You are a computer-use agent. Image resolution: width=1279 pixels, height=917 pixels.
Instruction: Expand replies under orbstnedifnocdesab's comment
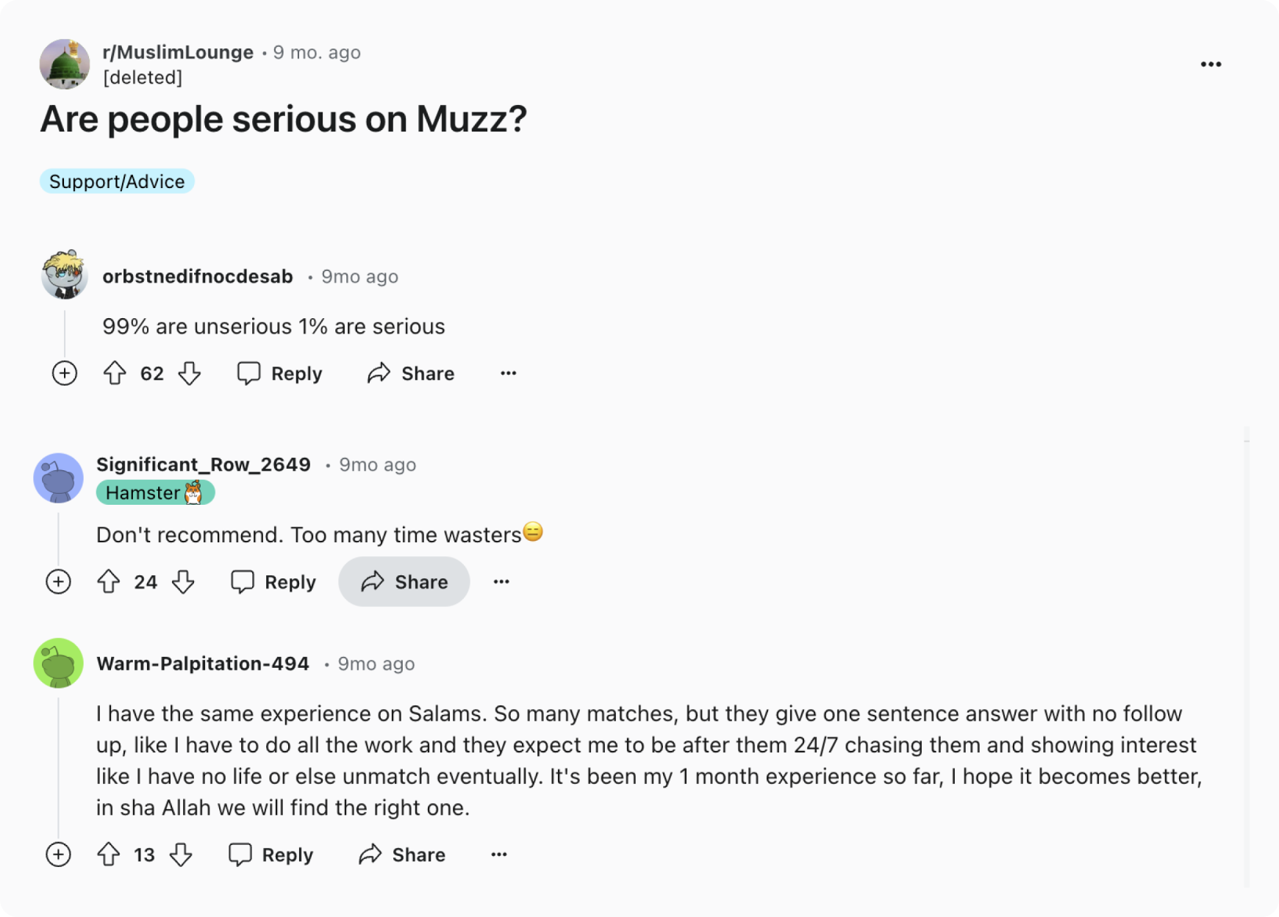(x=65, y=373)
